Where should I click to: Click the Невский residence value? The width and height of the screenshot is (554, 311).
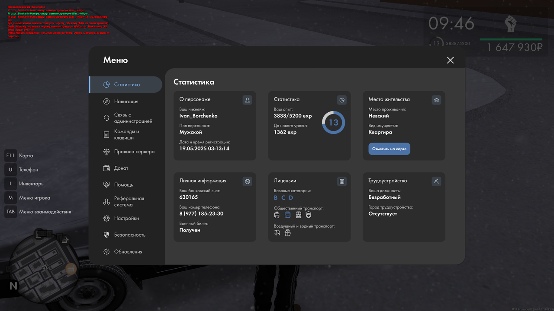coord(379,116)
